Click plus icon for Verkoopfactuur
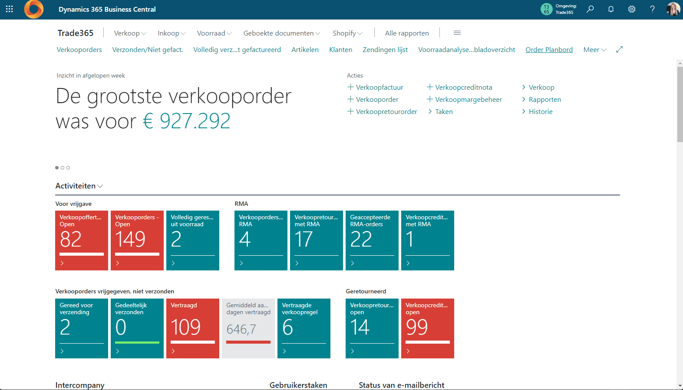 coord(350,87)
